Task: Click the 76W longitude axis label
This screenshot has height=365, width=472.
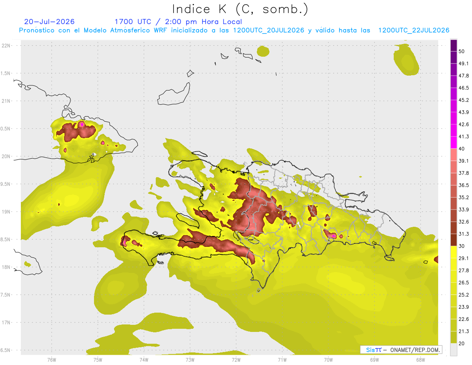Action: (52, 360)
